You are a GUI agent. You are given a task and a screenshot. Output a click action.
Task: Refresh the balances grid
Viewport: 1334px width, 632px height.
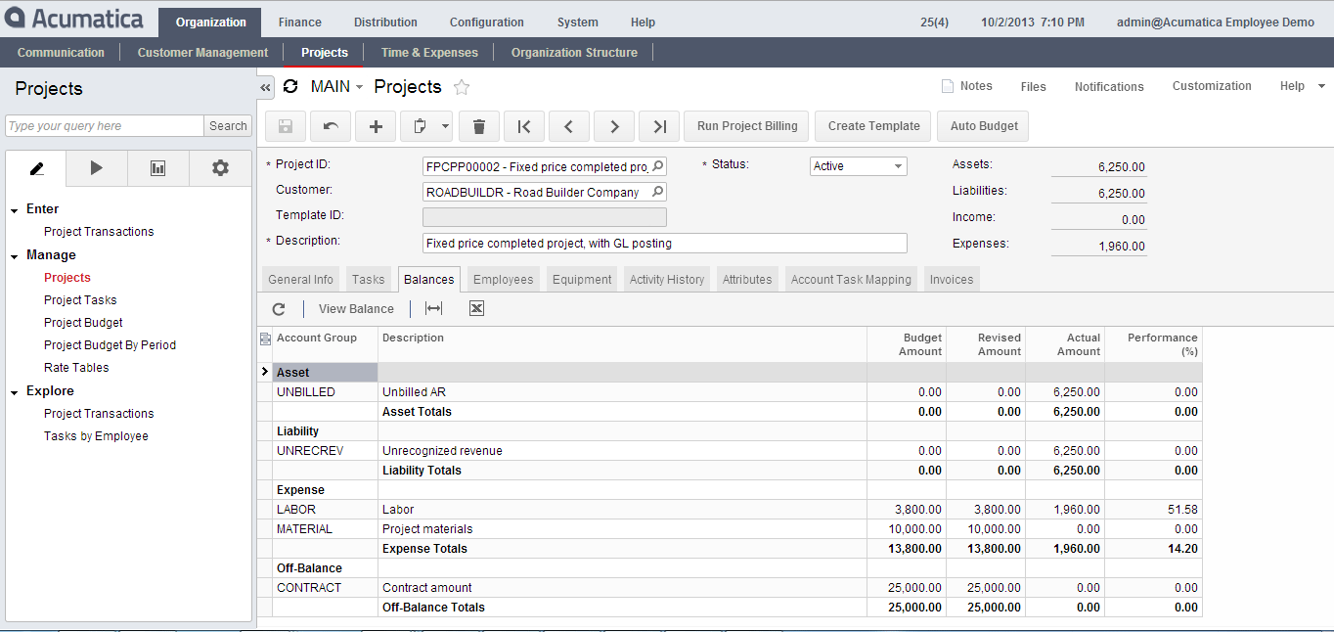279,308
